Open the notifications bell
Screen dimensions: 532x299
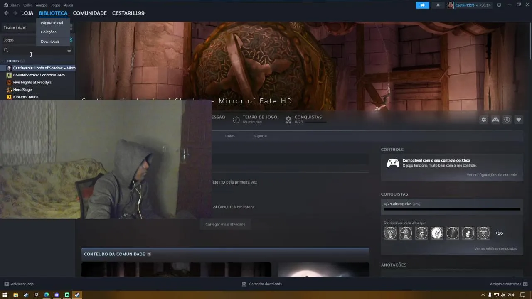[438, 5]
